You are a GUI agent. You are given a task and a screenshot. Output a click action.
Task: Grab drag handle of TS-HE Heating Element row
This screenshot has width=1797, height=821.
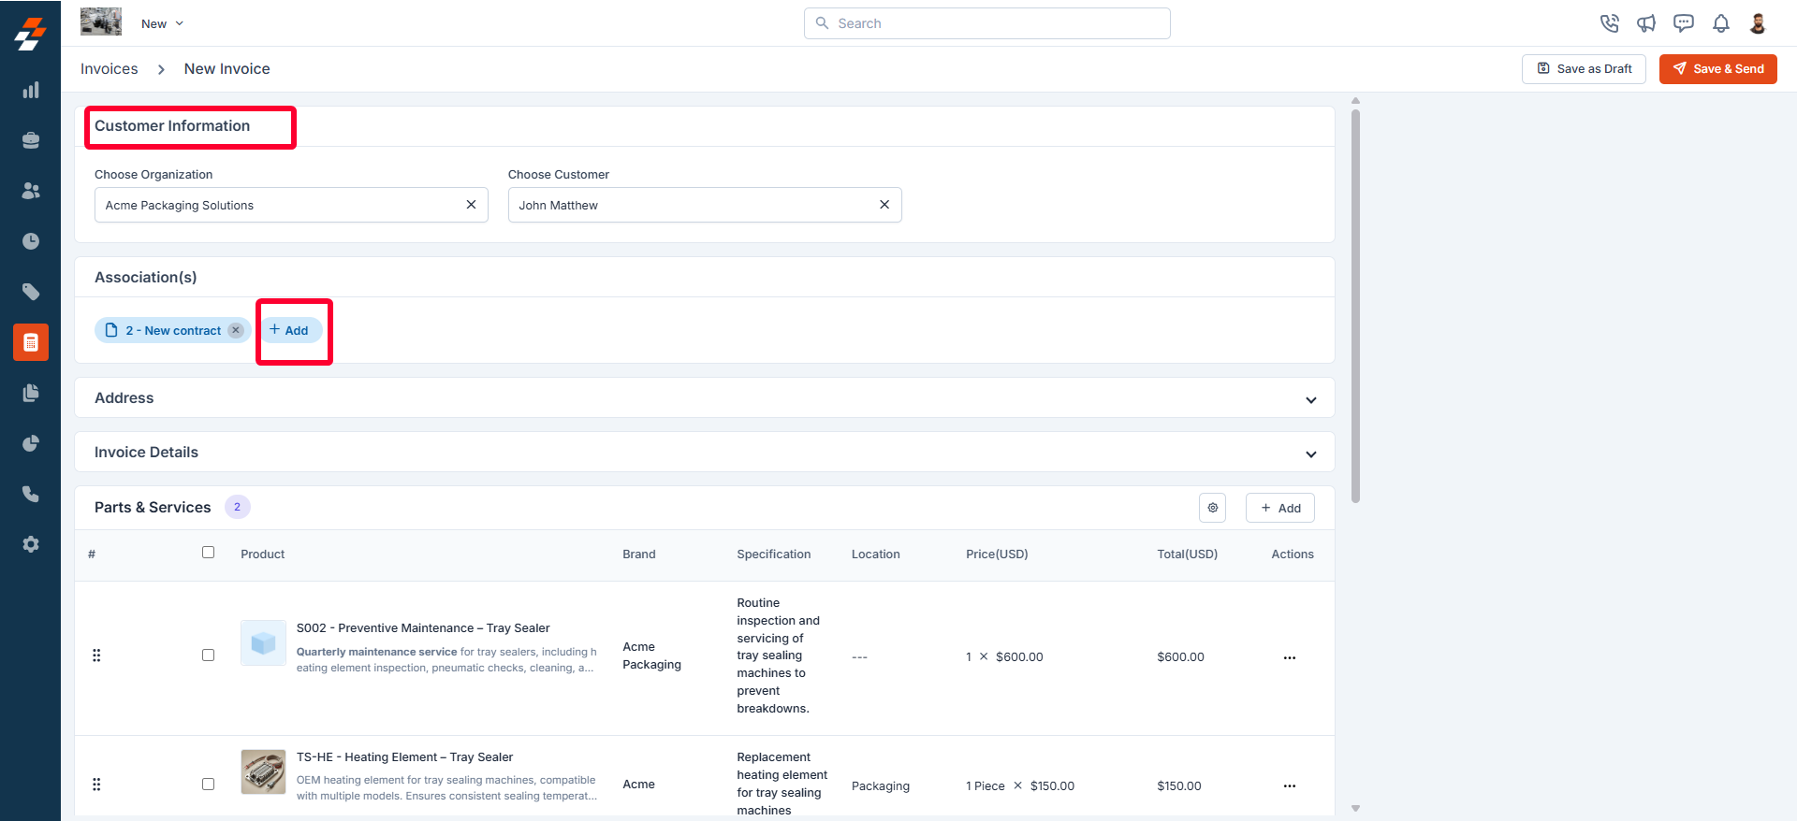[96, 785]
